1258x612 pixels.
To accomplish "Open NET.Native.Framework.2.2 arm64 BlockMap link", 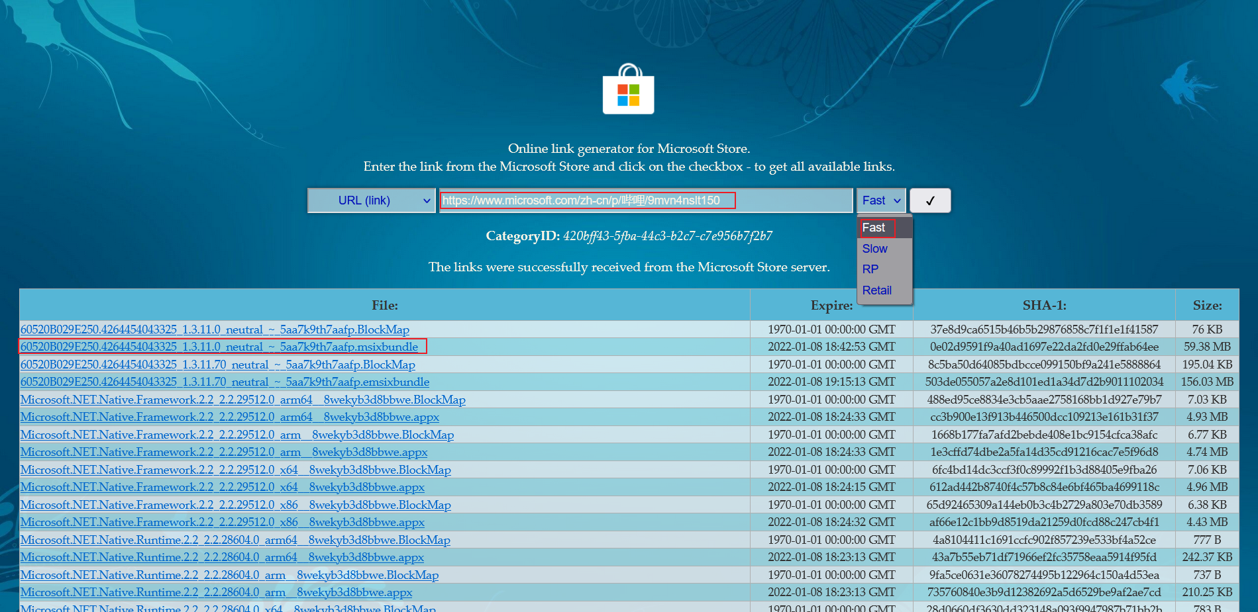I will point(242,400).
